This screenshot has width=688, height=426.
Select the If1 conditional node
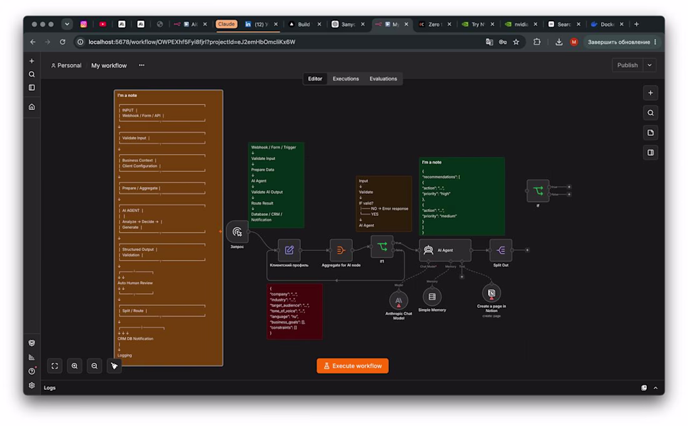382,246
